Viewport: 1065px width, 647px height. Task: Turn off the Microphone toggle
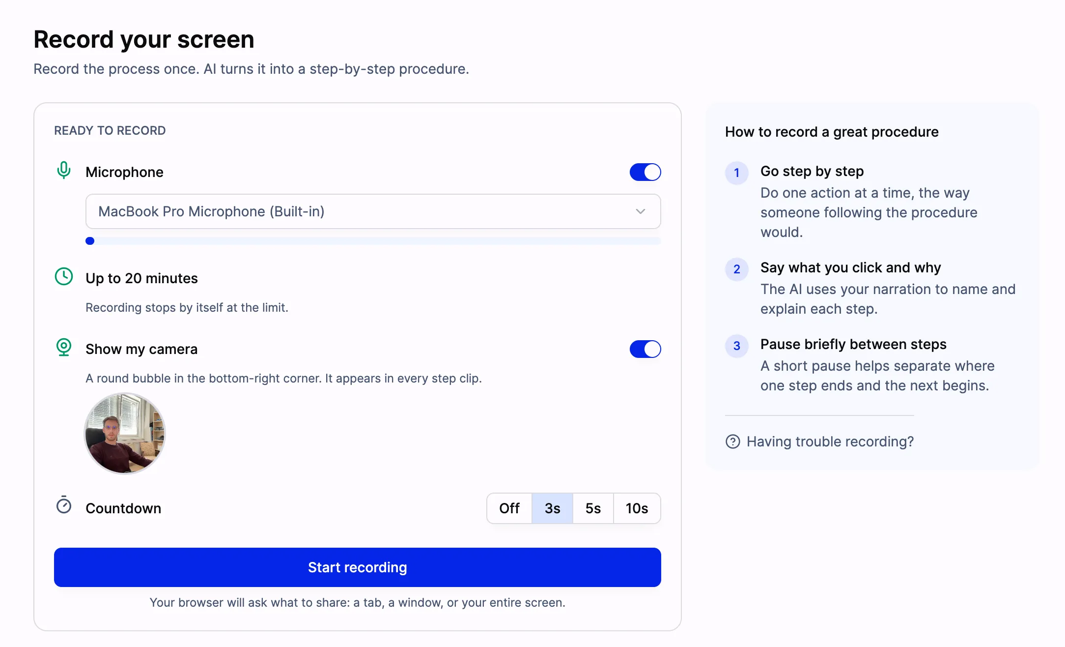[x=645, y=172]
